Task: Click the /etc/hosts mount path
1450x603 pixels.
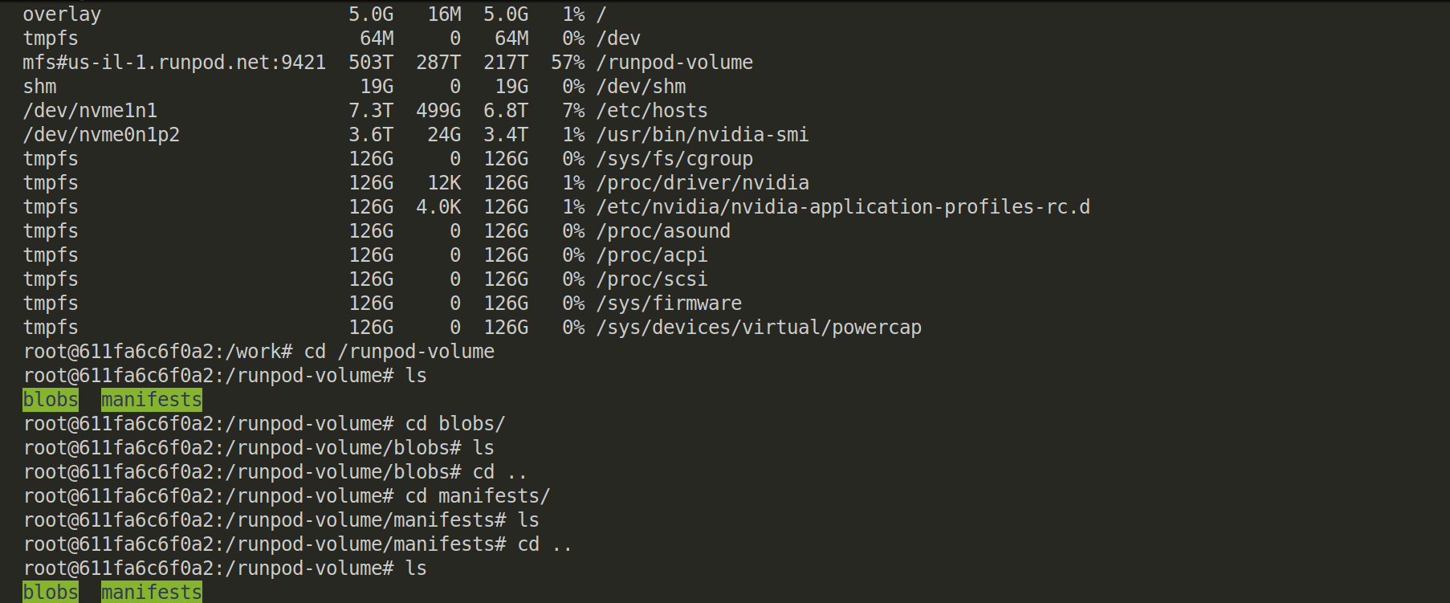Action: (652, 111)
